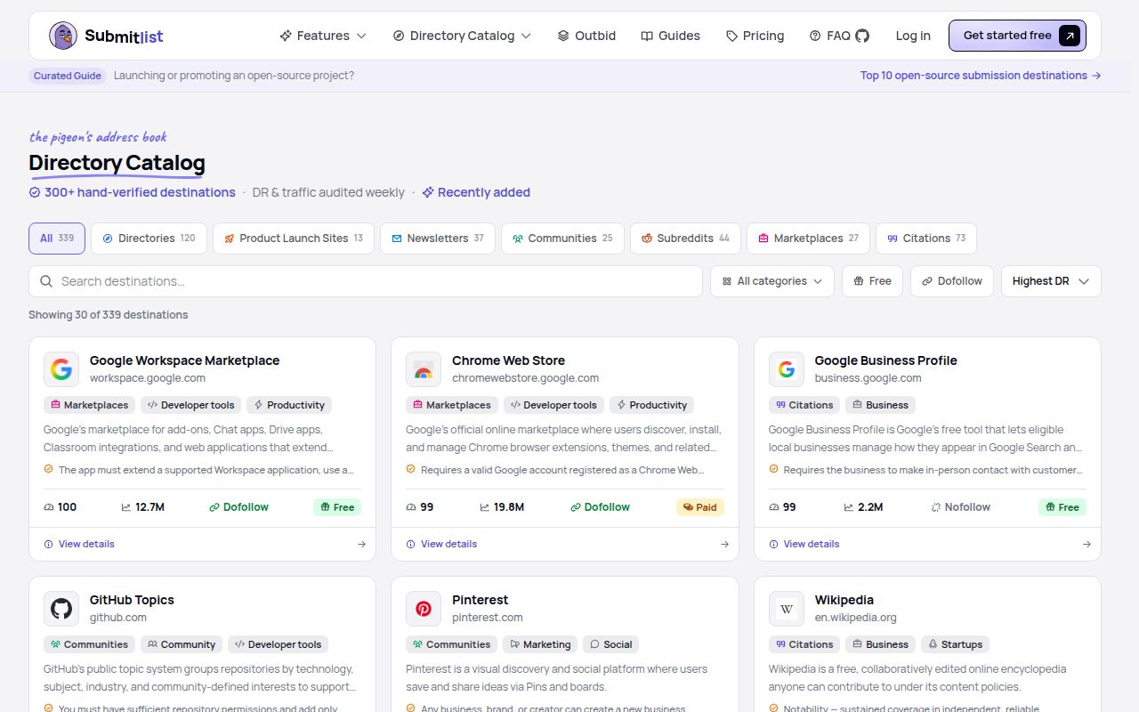Select the Communities tab
The height and width of the screenshot is (712, 1139).
(x=562, y=239)
